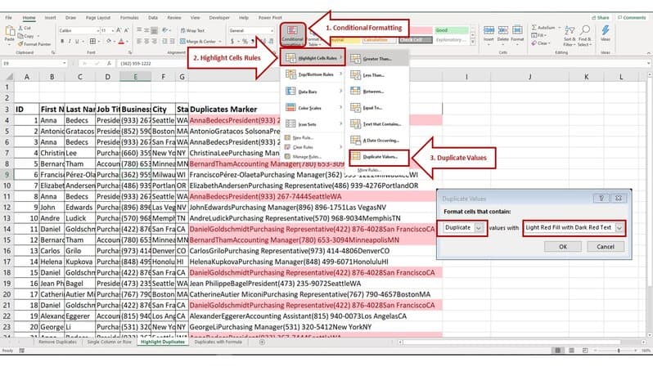Click the Format Painter brush
Screen dimensions: 653x367
[x=20, y=44]
